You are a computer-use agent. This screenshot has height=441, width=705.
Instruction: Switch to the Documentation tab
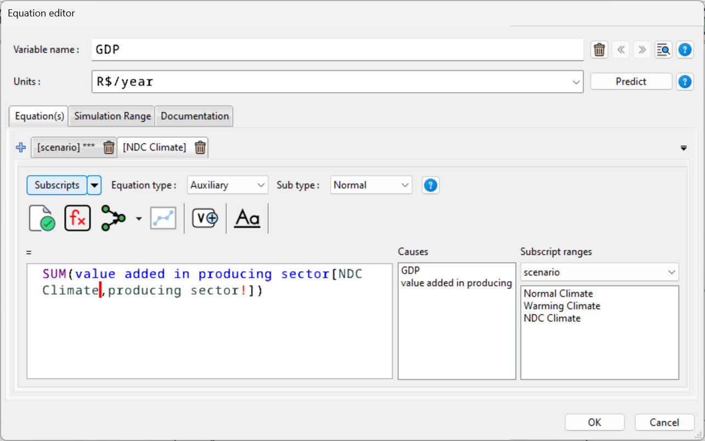[x=194, y=116]
